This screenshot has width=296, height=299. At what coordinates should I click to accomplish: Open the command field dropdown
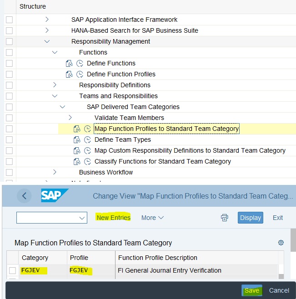pos(82,218)
